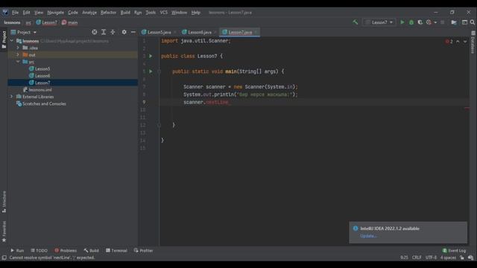This screenshot has height=268, width=477.
Task: Run the Lesson7 configuration
Action: click(402, 22)
